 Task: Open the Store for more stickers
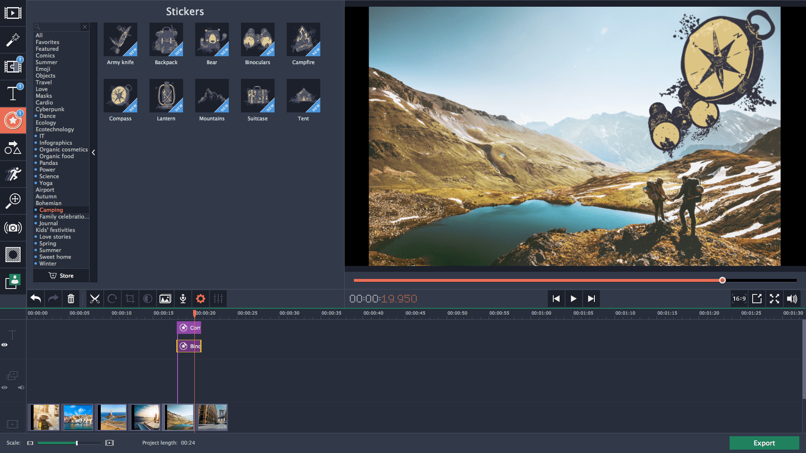point(61,276)
